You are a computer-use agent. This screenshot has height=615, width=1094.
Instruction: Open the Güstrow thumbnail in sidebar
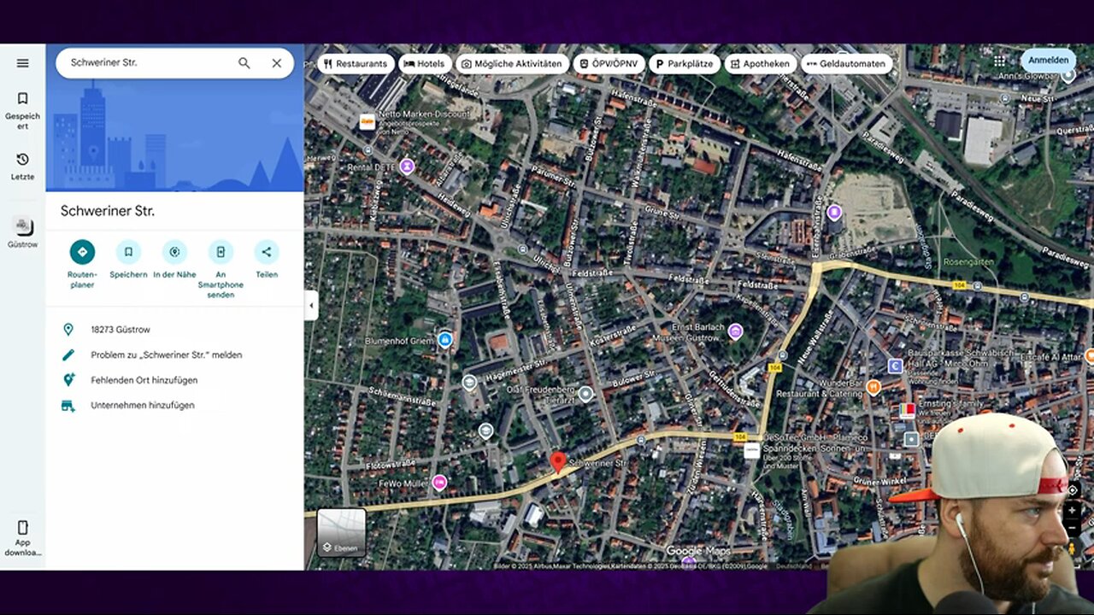click(23, 231)
